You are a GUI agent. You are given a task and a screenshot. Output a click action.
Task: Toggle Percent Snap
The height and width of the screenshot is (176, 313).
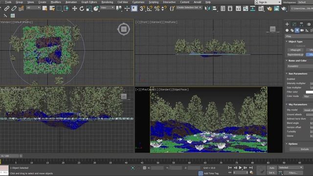pyautogui.click(x=156, y=9)
